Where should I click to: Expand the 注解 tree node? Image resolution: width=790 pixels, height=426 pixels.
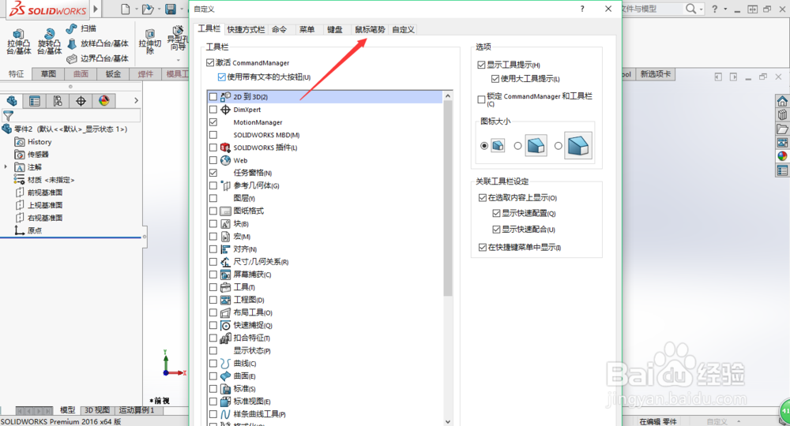coord(6,167)
